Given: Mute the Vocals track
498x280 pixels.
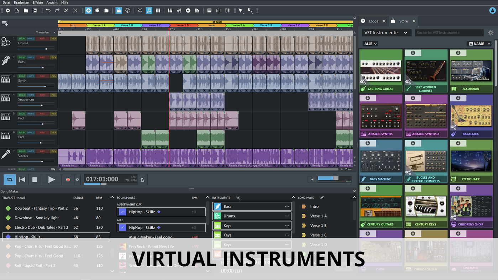Looking at the screenshot, I should (x=31, y=151).
